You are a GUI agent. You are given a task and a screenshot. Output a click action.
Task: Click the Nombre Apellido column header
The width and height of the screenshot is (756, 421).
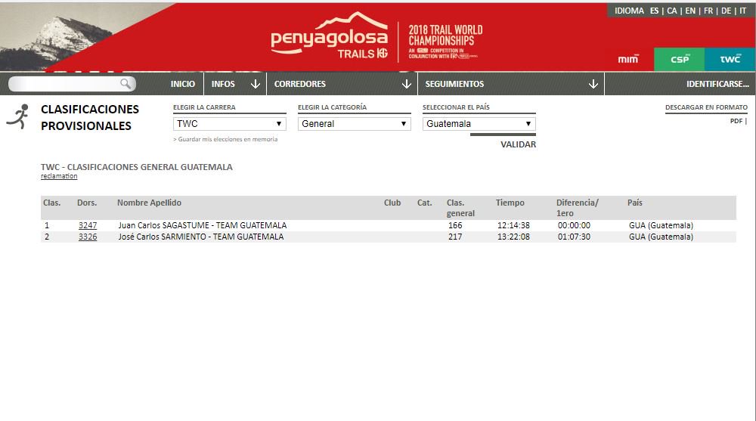click(149, 203)
